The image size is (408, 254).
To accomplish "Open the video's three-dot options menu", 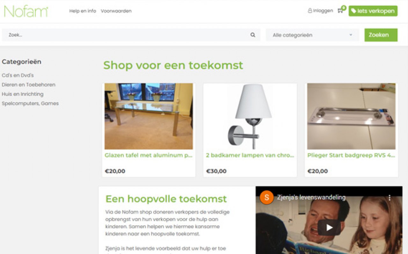I will tap(389, 198).
